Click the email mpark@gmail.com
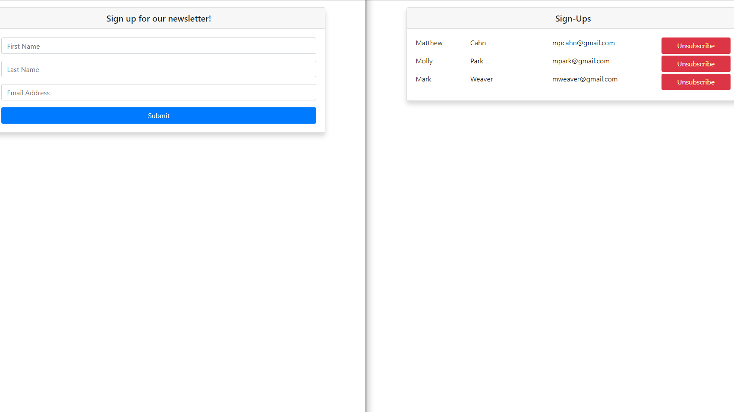 [581, 61]
